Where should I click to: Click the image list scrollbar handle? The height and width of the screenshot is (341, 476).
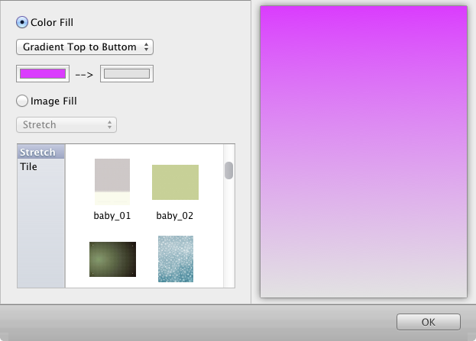(x=228, y=170)
